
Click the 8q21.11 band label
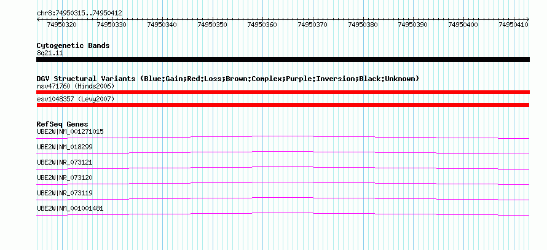pos(50,53)
